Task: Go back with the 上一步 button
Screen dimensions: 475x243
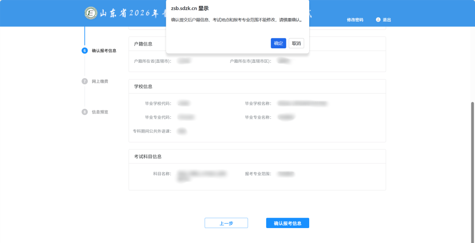Action: 226,223
